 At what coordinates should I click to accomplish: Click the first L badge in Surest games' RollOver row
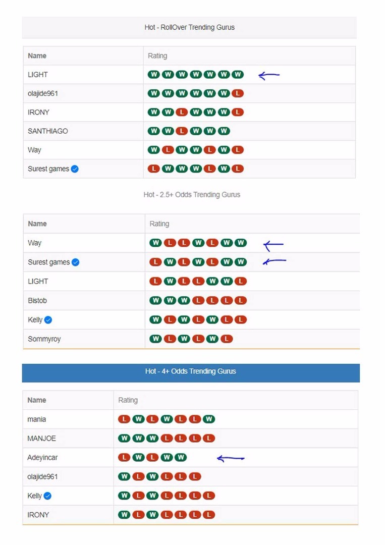tap(154, 169)
